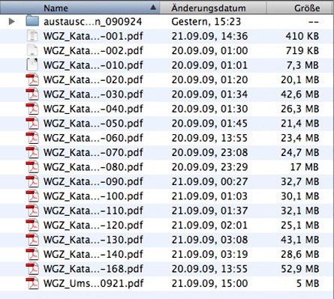Select file name WGZ_Kata...-010.pdf

point(93,65)
